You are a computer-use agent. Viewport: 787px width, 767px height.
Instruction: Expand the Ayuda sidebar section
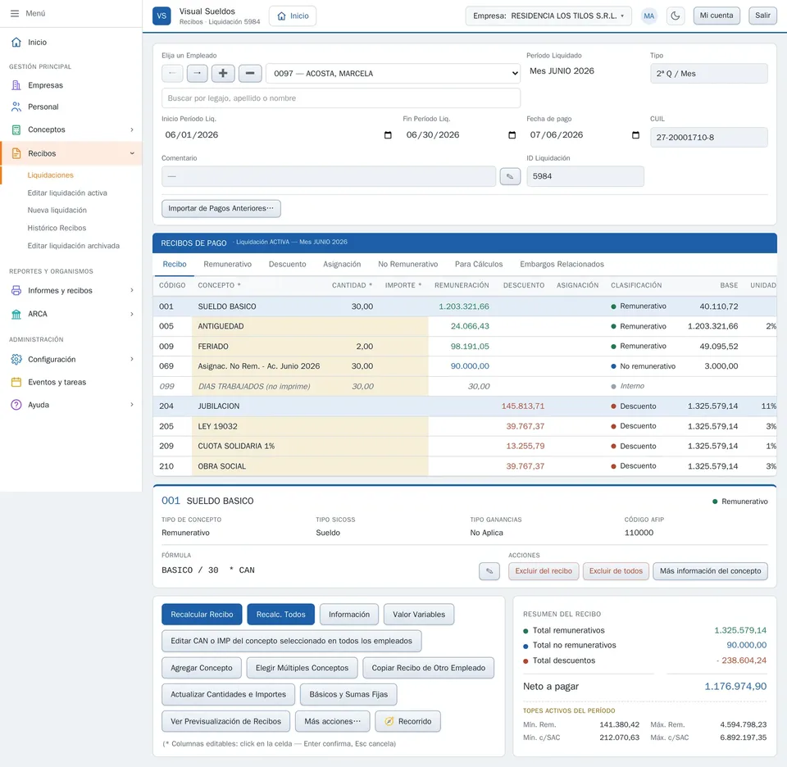point(71,405)
